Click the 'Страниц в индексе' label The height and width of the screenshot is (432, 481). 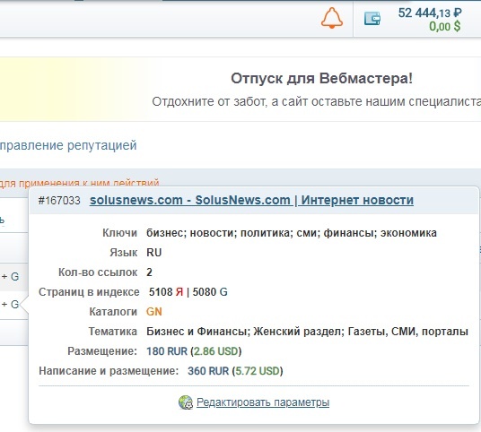coord(89,292)
